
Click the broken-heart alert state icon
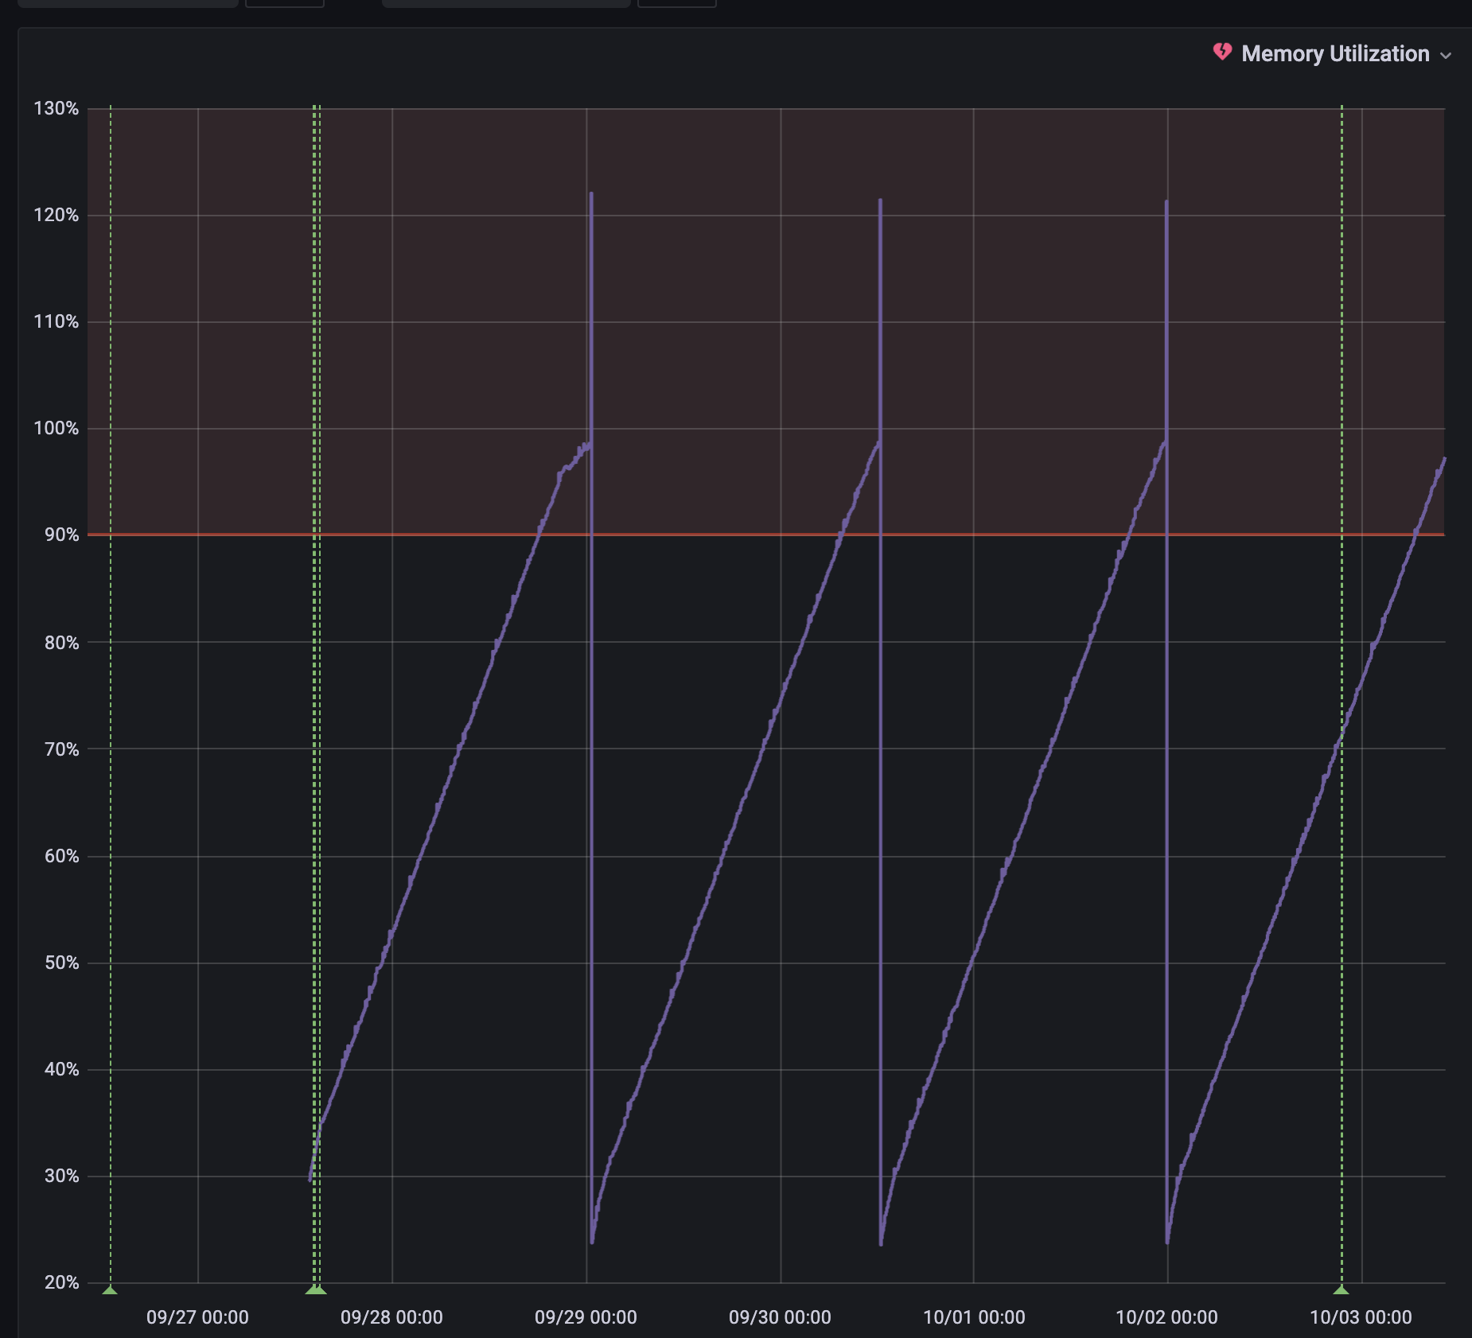[x=1223, y=53]
